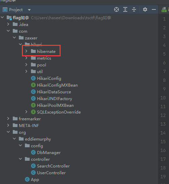169x184 pixels.
Task: Expand SQLExceptionOverride interface node
Action: [x=26, y=112]
